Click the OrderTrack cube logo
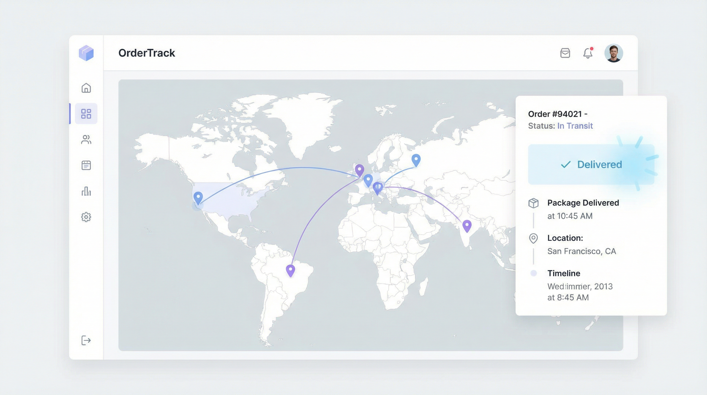This screenshot has width=707, height=395. (87, 53)
